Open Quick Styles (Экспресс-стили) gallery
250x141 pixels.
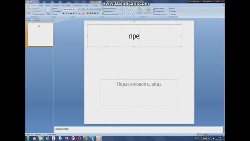coord(148,11)
